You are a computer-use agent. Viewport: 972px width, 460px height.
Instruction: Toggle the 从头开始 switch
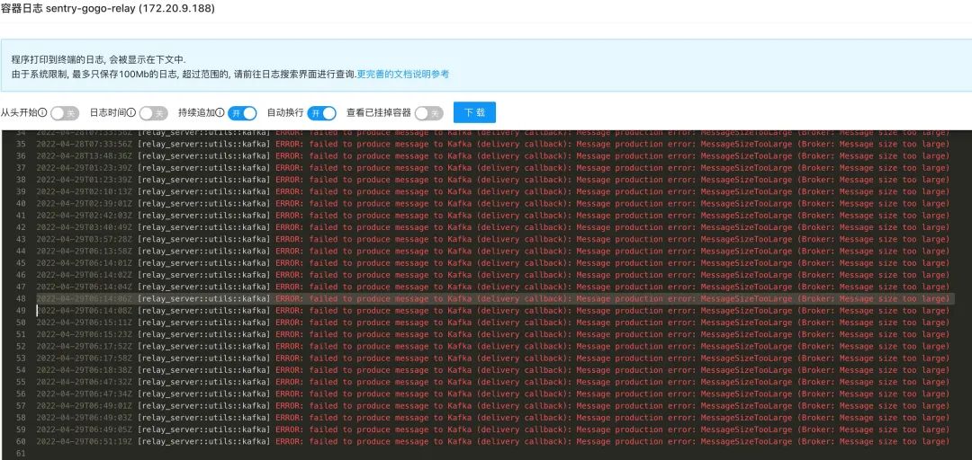(x=65, y=113)
